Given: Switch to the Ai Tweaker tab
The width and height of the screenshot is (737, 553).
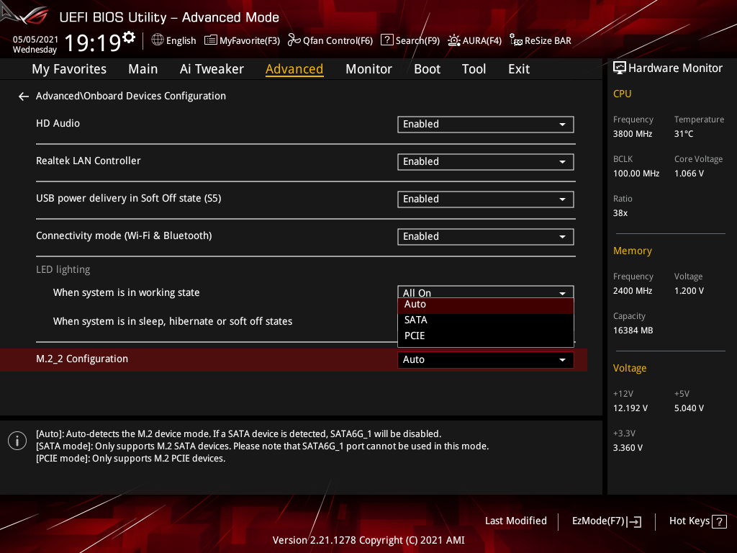Looking at the screenshot, I should pos(212,69).
